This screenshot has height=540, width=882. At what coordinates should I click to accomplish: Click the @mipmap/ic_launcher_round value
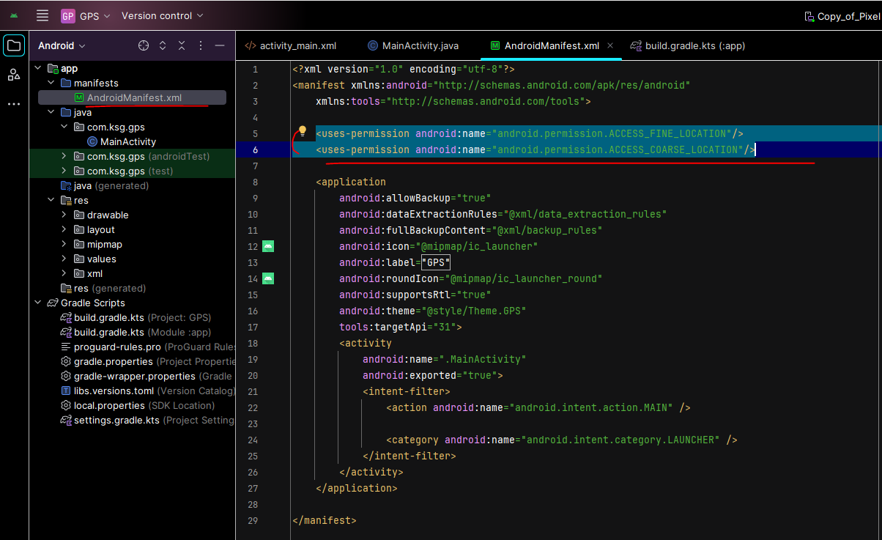(522, 278)
